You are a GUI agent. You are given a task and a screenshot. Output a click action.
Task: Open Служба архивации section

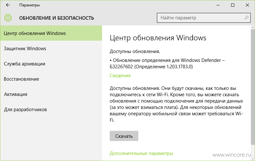51,64
